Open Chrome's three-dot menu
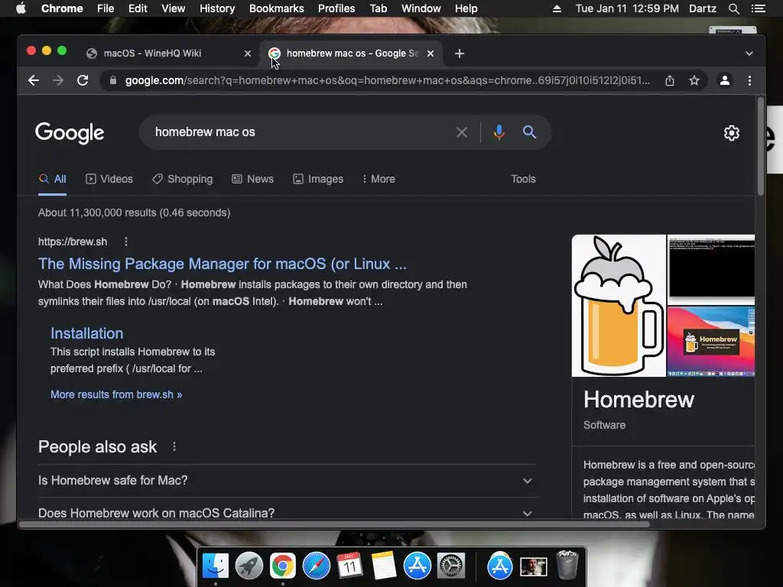The width and height of the screenshot is (783, 587). (x=749, y=80)
